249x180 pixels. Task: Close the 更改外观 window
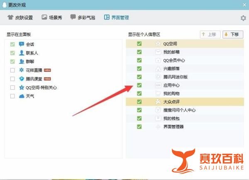pyautogui.click(x=244, y=5)
